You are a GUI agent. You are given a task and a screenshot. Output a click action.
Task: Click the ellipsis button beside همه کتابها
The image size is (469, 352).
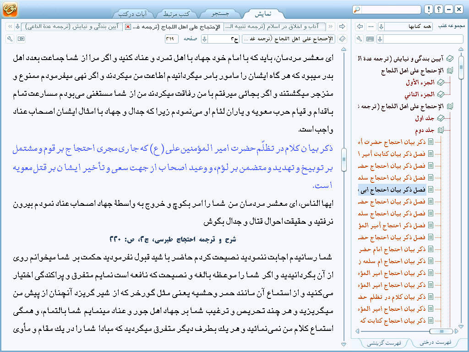click(x=371, y=27)
